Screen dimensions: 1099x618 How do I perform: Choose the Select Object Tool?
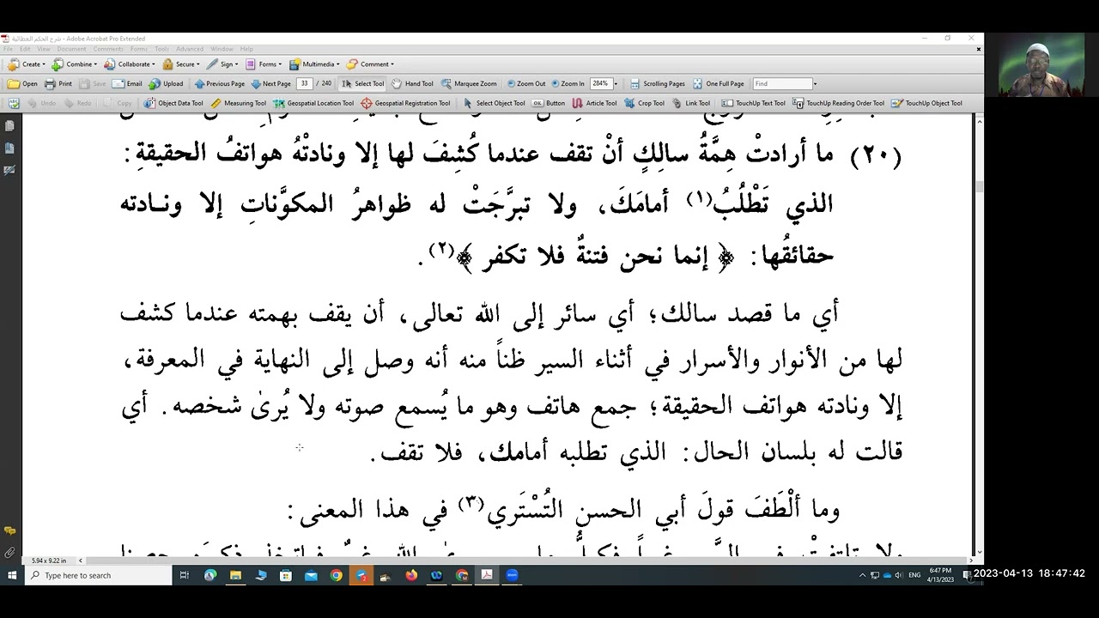tap(494, 103)
